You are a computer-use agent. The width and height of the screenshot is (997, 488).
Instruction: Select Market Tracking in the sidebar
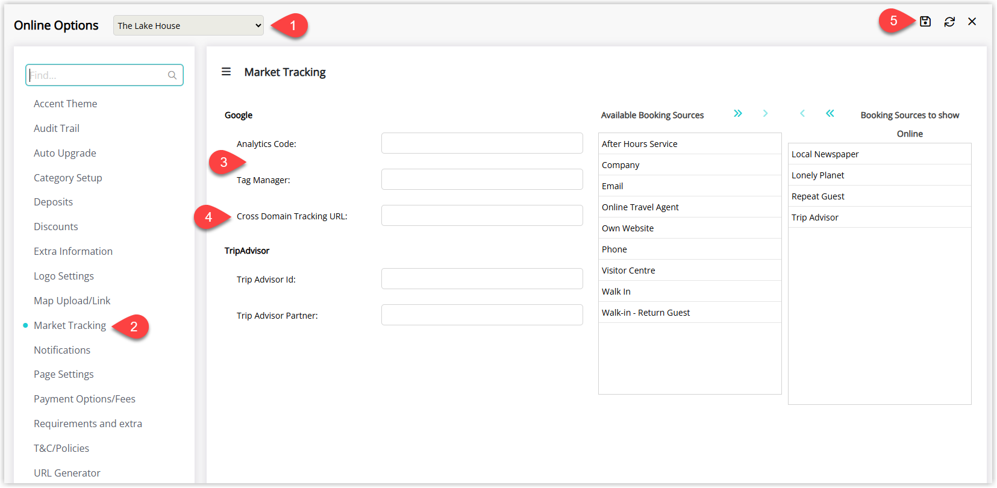(x=70, y=325)
